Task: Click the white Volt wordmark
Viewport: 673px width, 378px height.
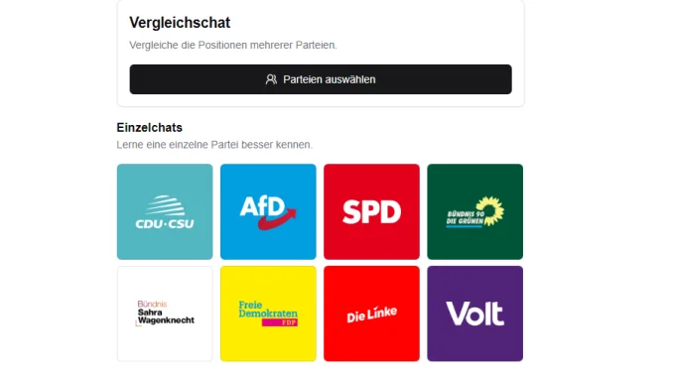Action: coord(474,314)
